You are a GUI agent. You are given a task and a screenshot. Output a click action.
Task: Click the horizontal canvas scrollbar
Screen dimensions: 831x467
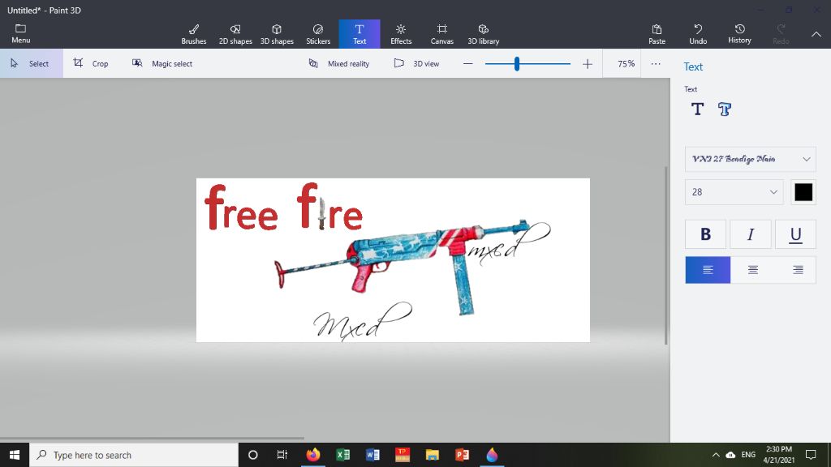tap(152, 439)
